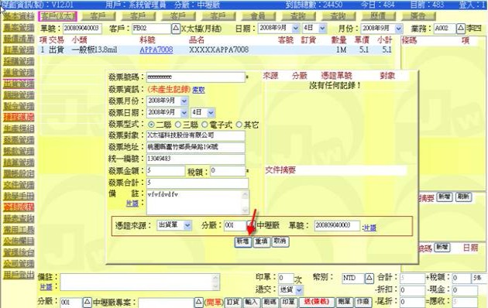Image resolution: width=488 pixels, height=308 pixels.
Task: Open the 專案 lookup triangle icon
Action: click(x=199, y=302)
